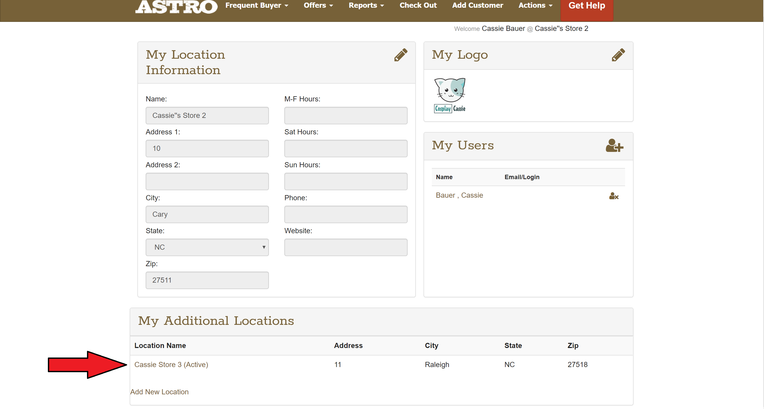Remove user Cassie Bauer icon
764x409 pixels.
[x=614, y=196]
